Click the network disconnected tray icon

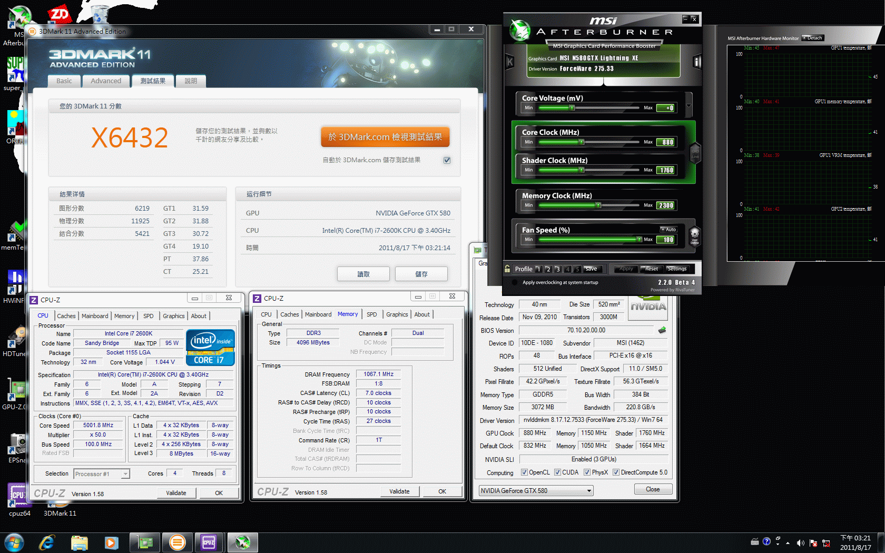tap(826, 543)
